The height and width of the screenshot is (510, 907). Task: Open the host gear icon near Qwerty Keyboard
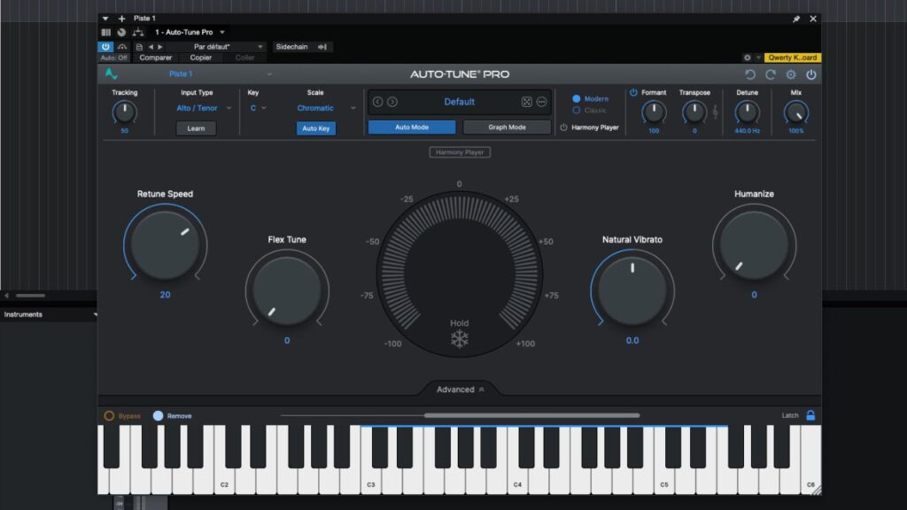coord(748,58)
